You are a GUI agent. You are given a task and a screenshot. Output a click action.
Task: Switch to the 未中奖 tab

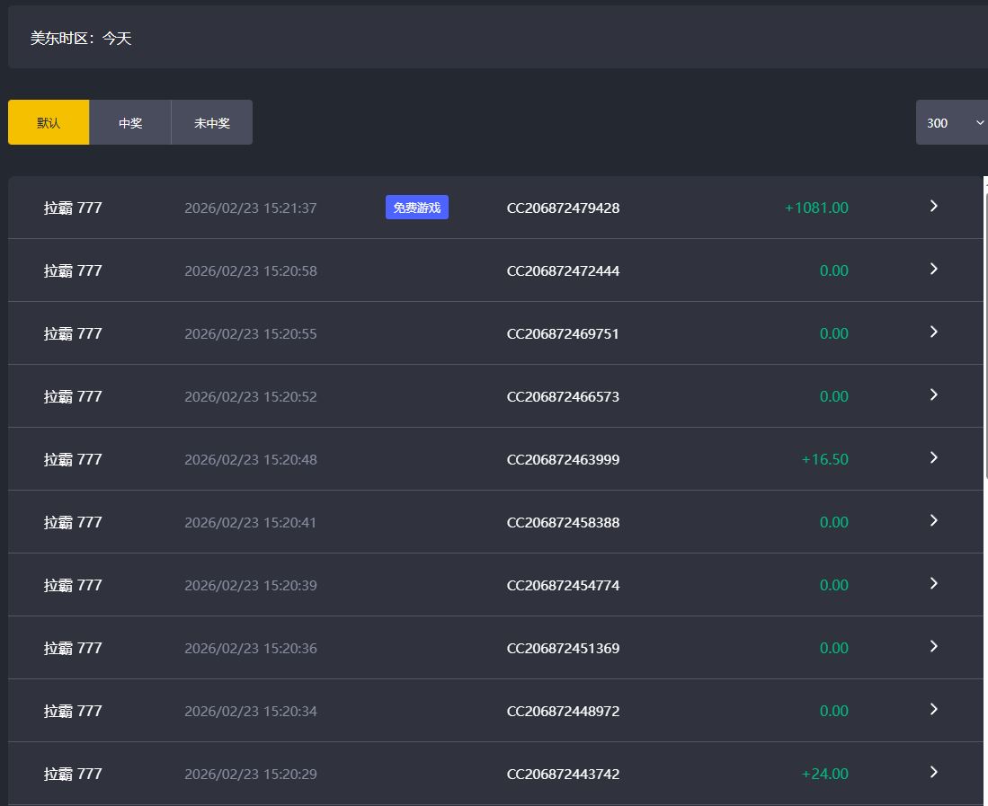pos(211,122)
